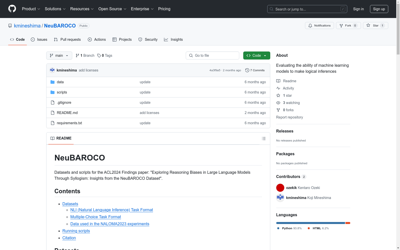Click the Python 93.8% language legend
Image resolution: width=400 pixels, height=250 pixels.
click(x=289, y=228)
